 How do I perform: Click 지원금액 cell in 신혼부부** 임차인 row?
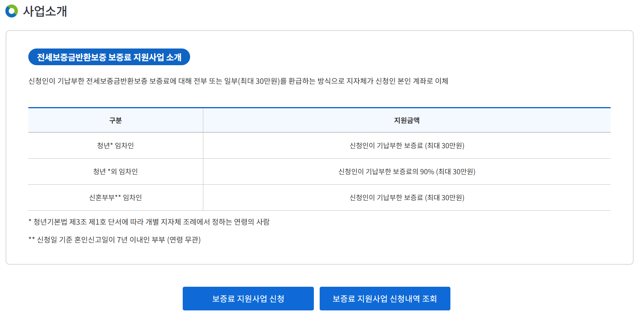pos(407,197)
